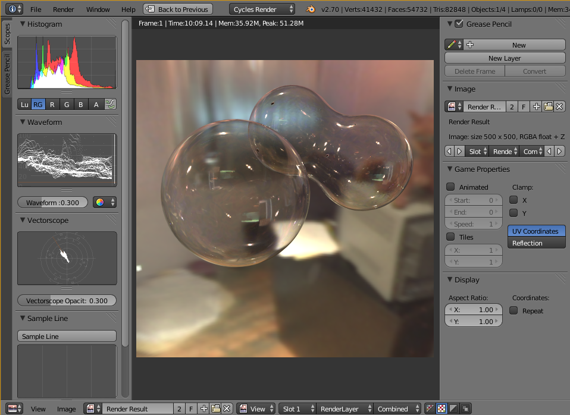The image size is (570, 415).
Task: Collapse the Vectorscope panel
Action: (x=23, y=220)
